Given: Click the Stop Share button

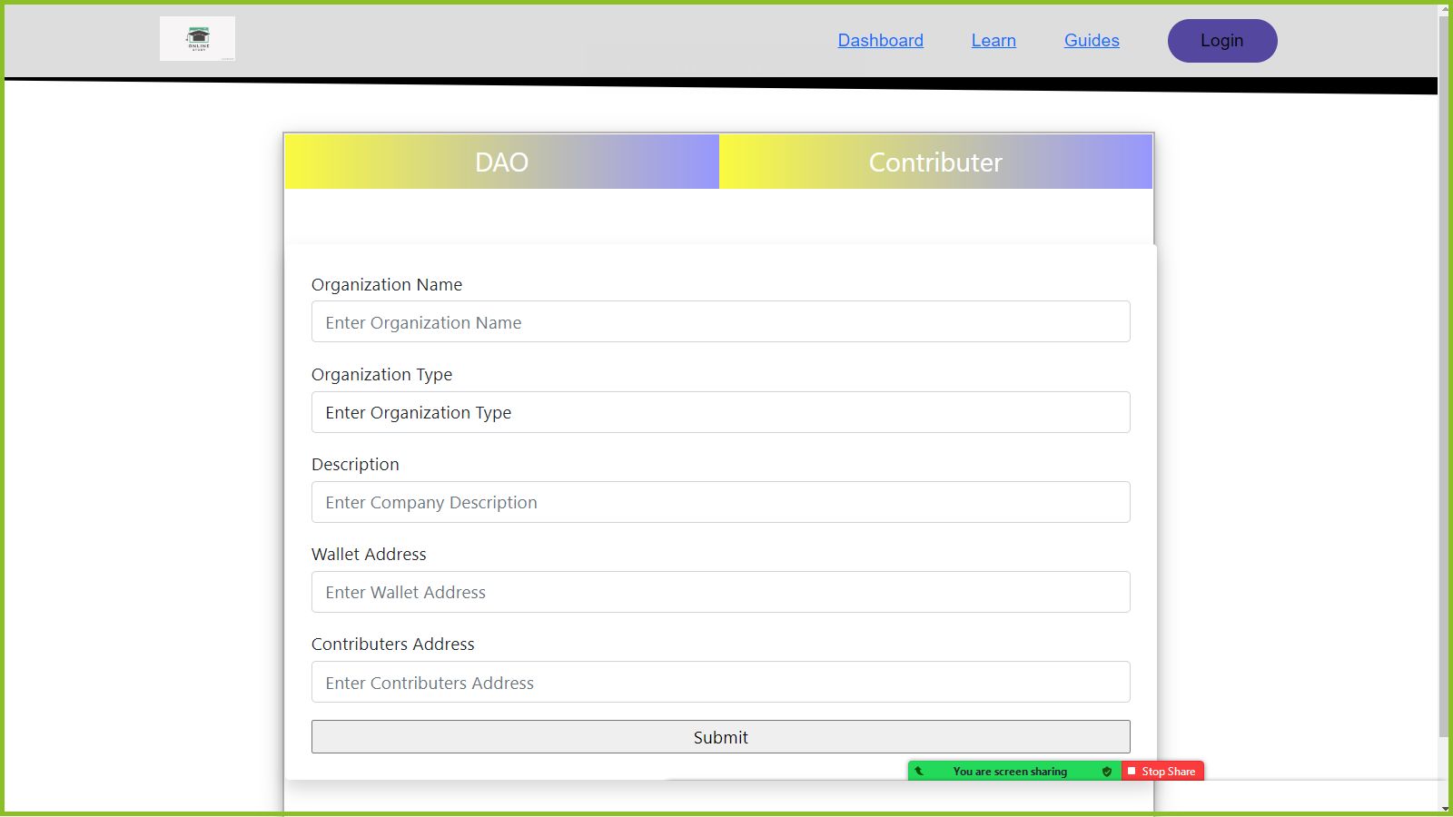Looking at the screenshot, I should click(1162, 771).
